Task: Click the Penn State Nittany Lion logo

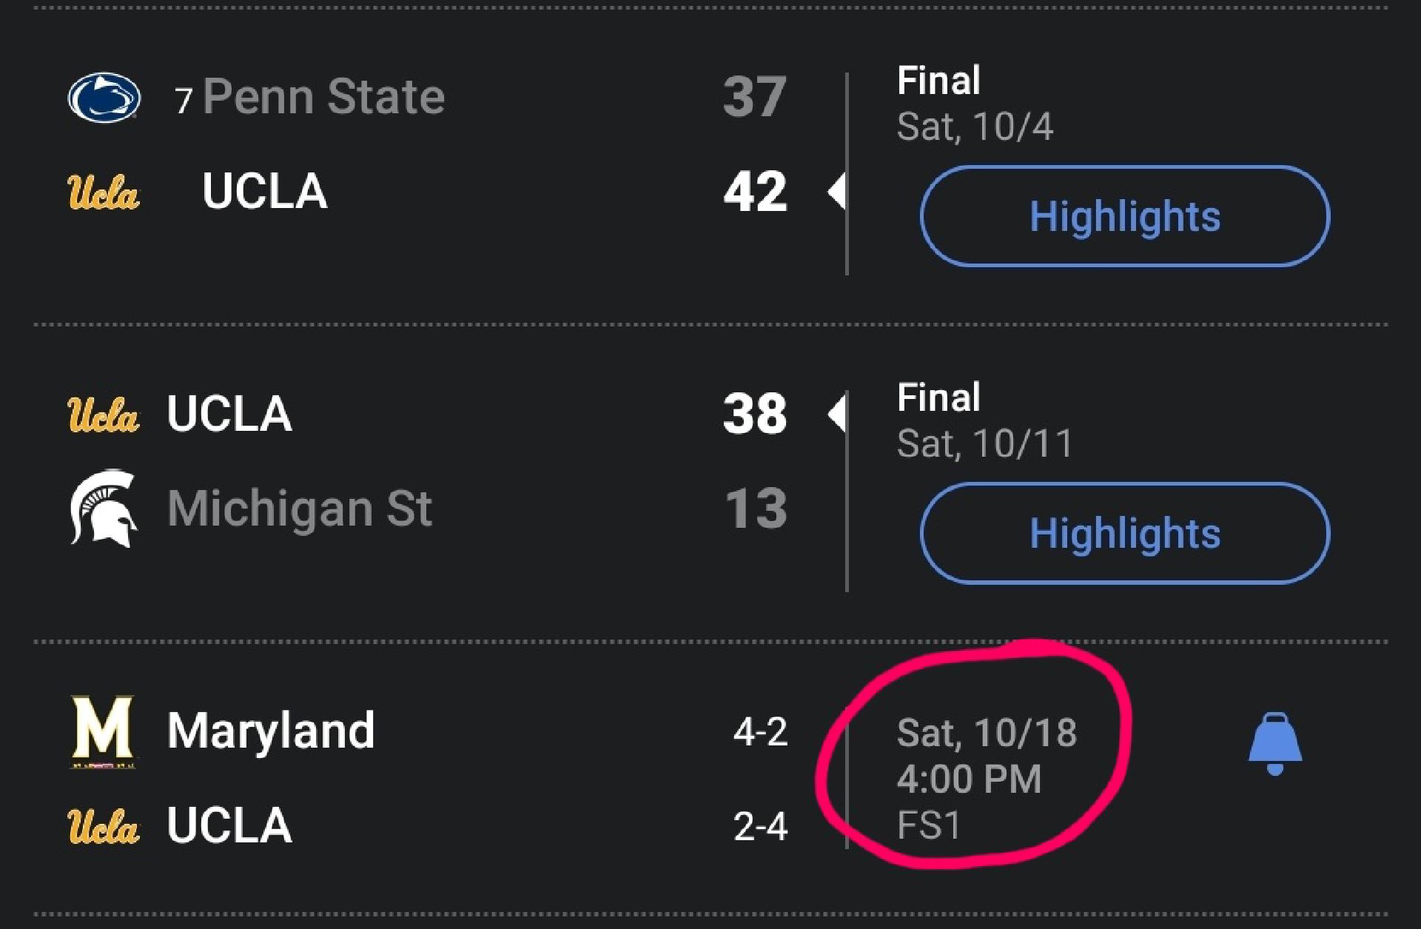Action: [104, 97]
